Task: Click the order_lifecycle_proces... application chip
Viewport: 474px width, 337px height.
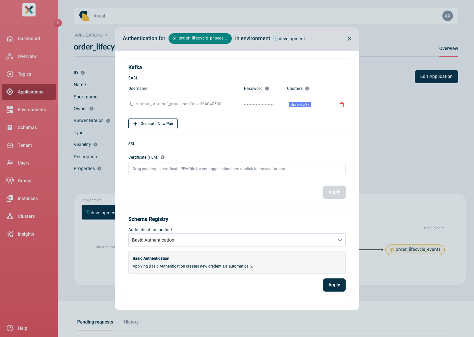Action: coord(200,38)
